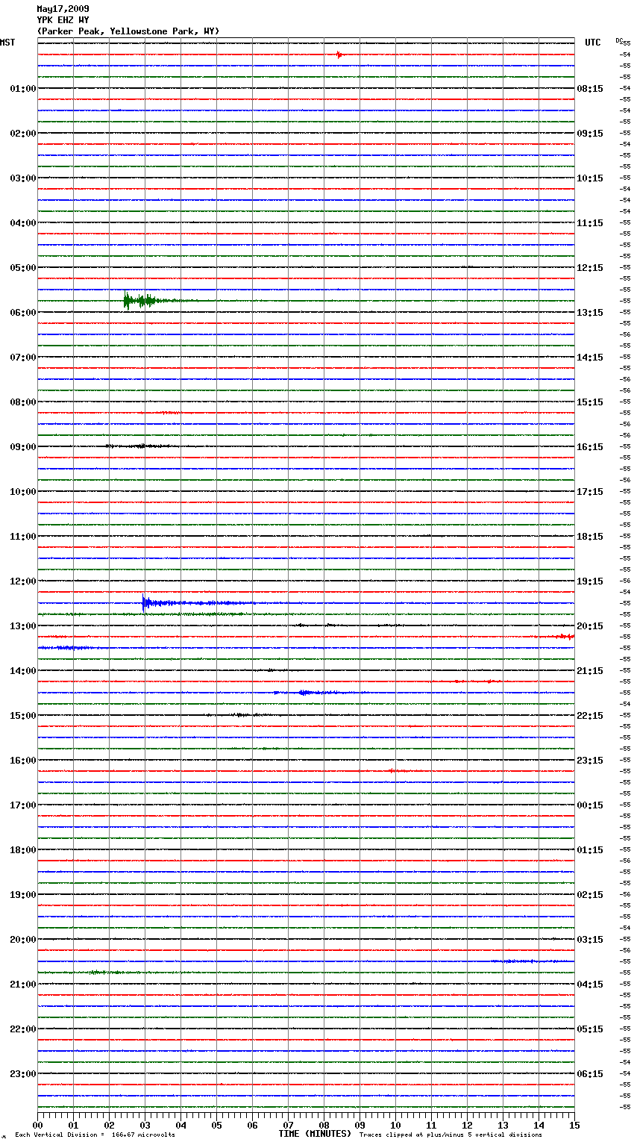The width and height of the screenshot is (634, 1145).
Task: Click the UTC label '12:15'
Action: [590, 268]
